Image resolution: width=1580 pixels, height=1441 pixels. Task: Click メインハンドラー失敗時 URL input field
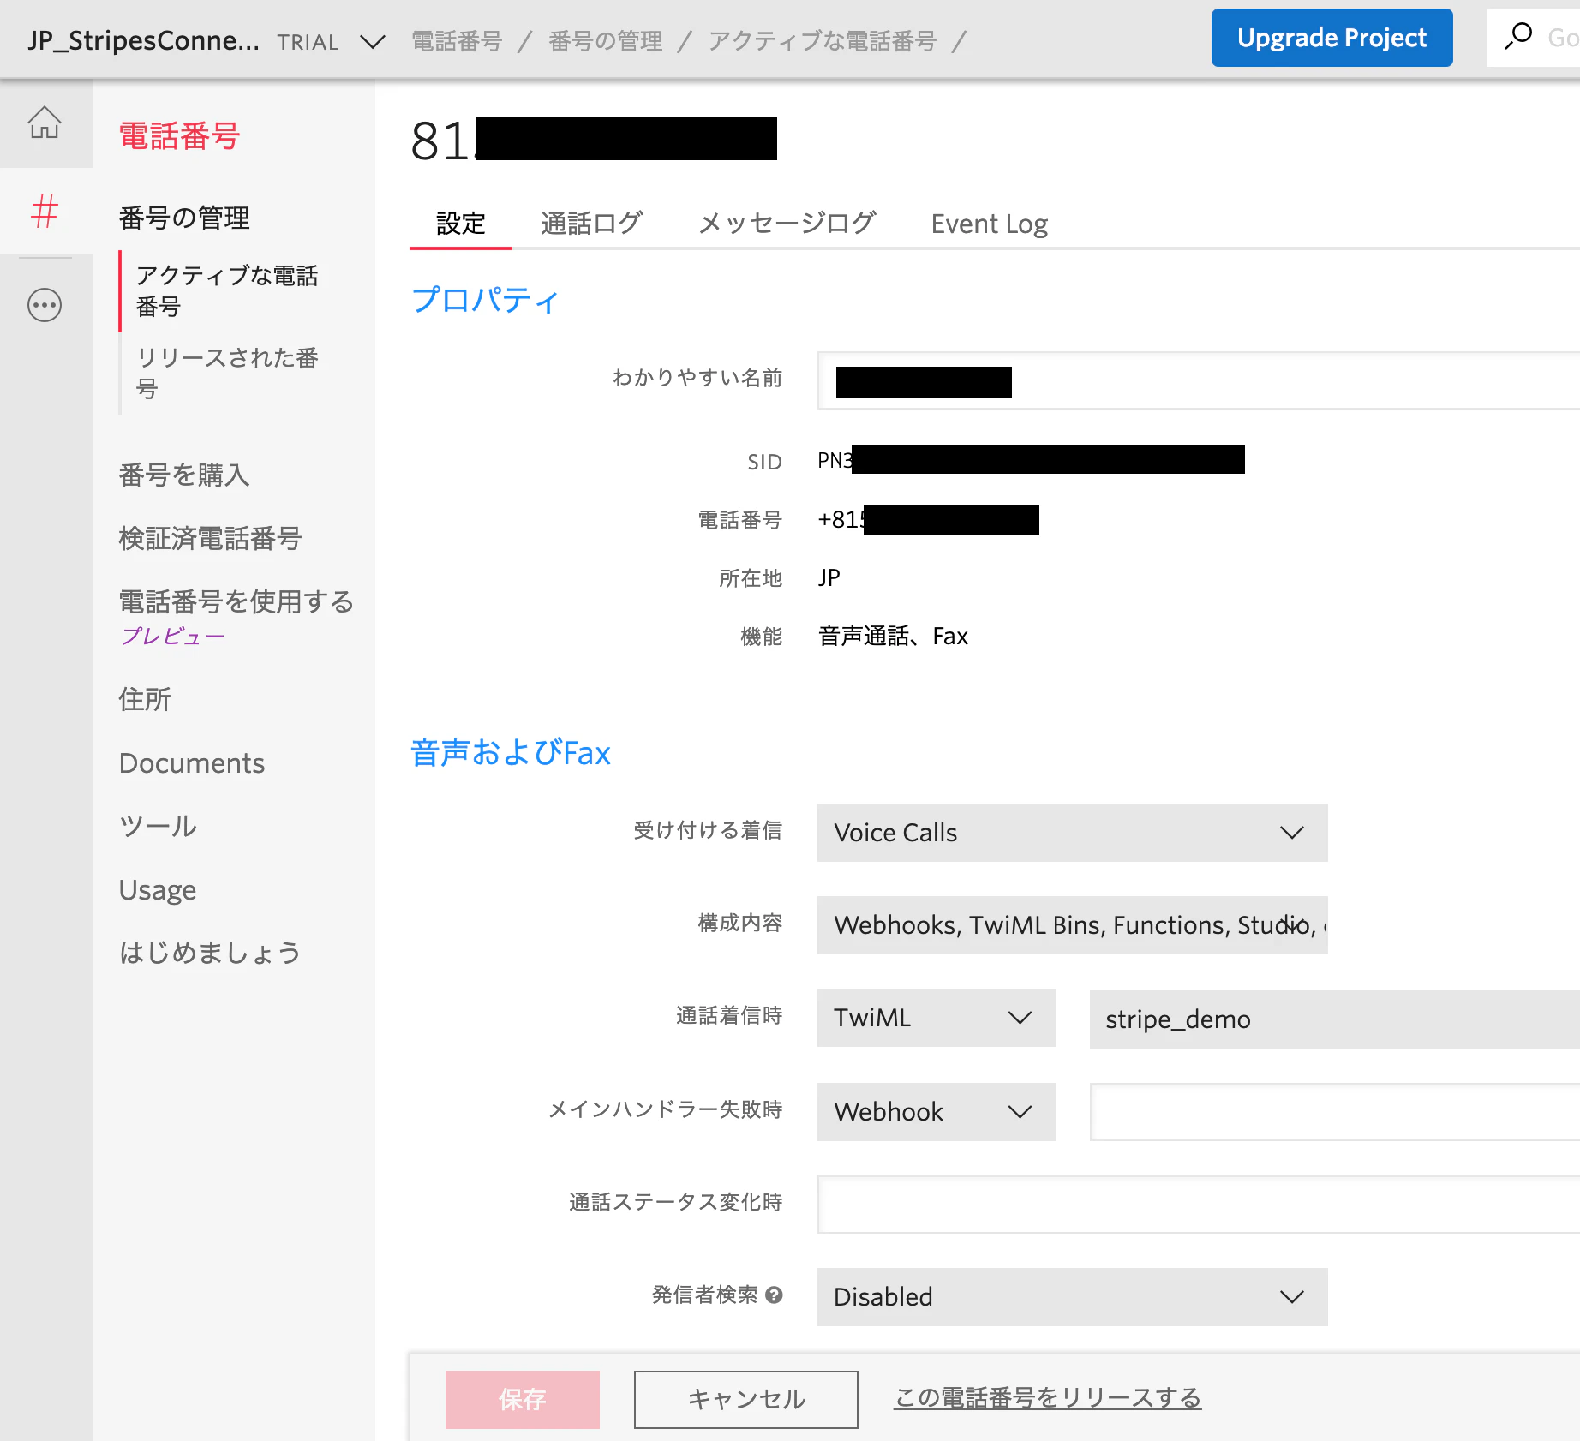(1335, 1112)
